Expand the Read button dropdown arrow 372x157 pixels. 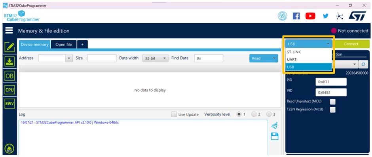[x=275, y=58]
